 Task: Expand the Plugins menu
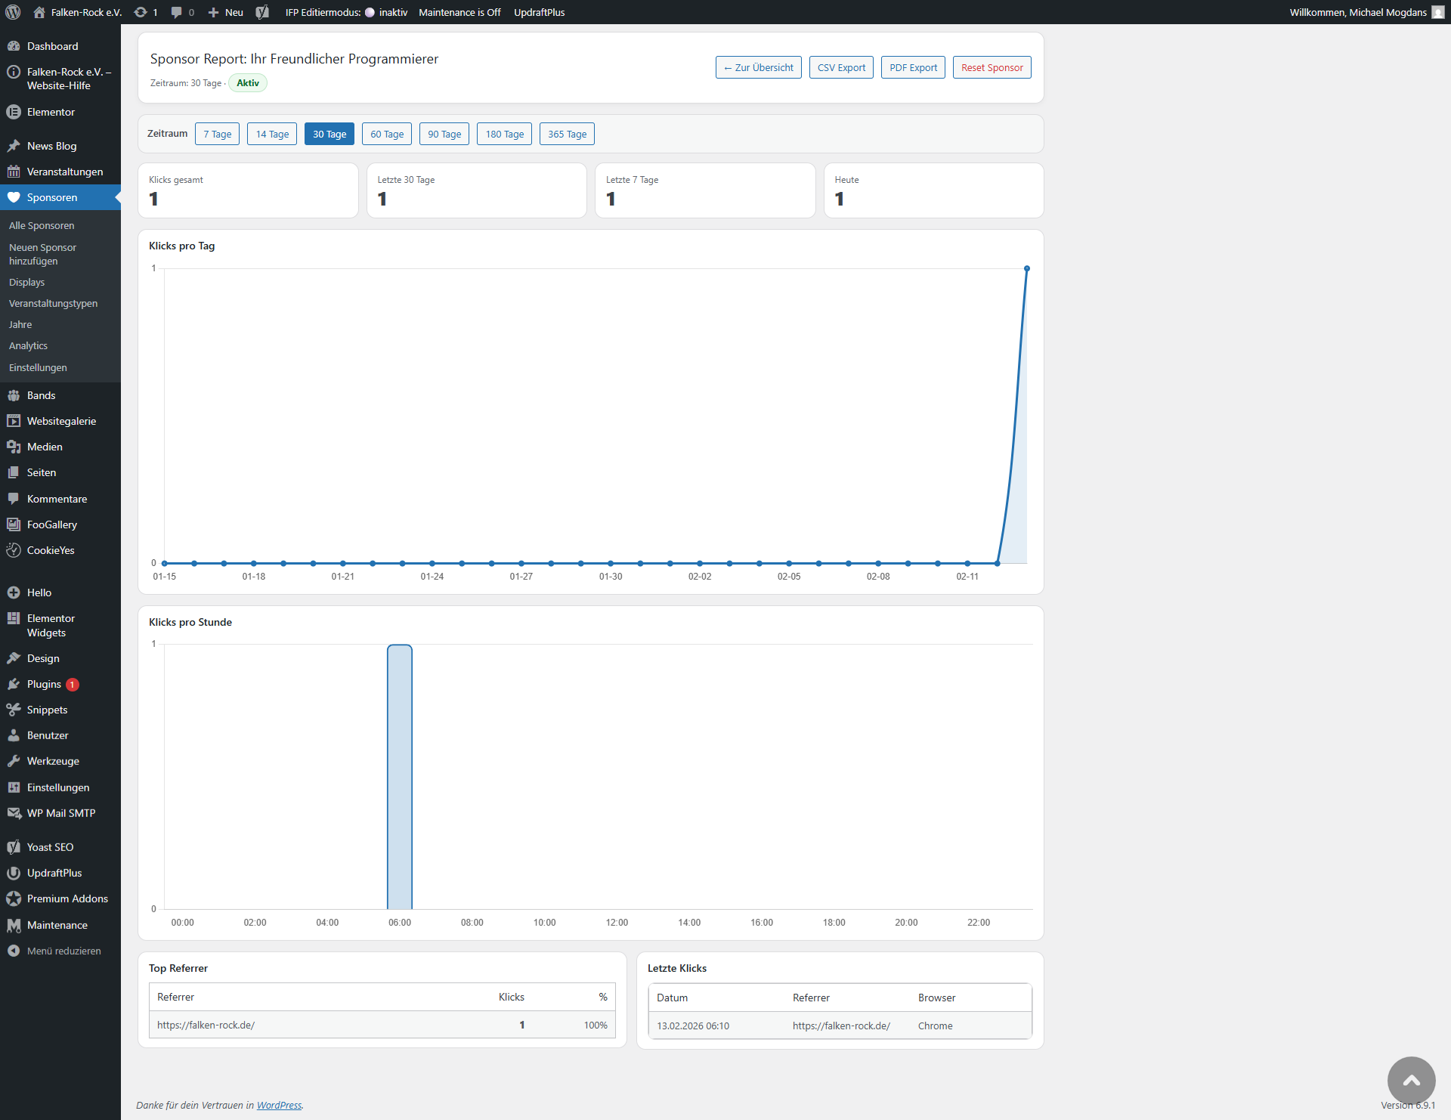44,684
